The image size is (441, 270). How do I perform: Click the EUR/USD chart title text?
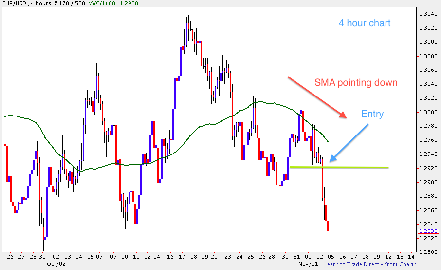coord(14,3)
